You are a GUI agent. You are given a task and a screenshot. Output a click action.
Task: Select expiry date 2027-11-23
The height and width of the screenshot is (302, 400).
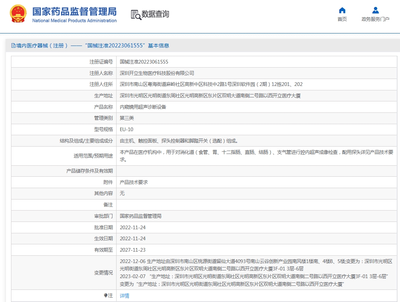(133, 250)
